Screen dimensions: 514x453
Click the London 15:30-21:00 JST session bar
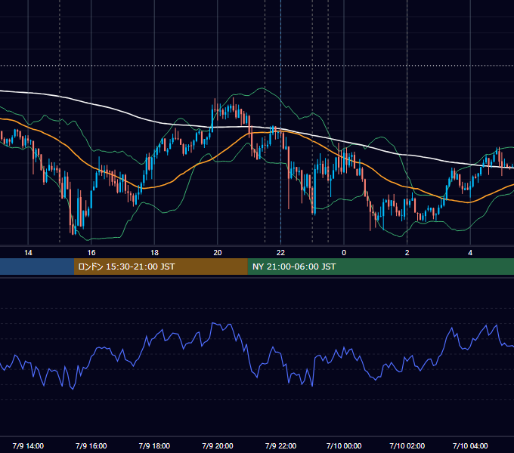point(160,267)
